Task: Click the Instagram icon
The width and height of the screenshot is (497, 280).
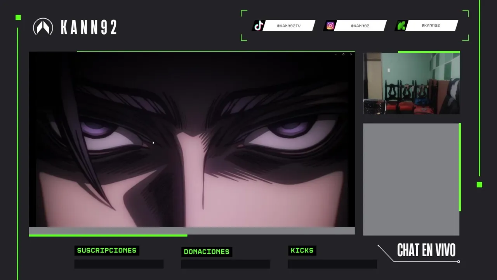Action: click(330, 26)
